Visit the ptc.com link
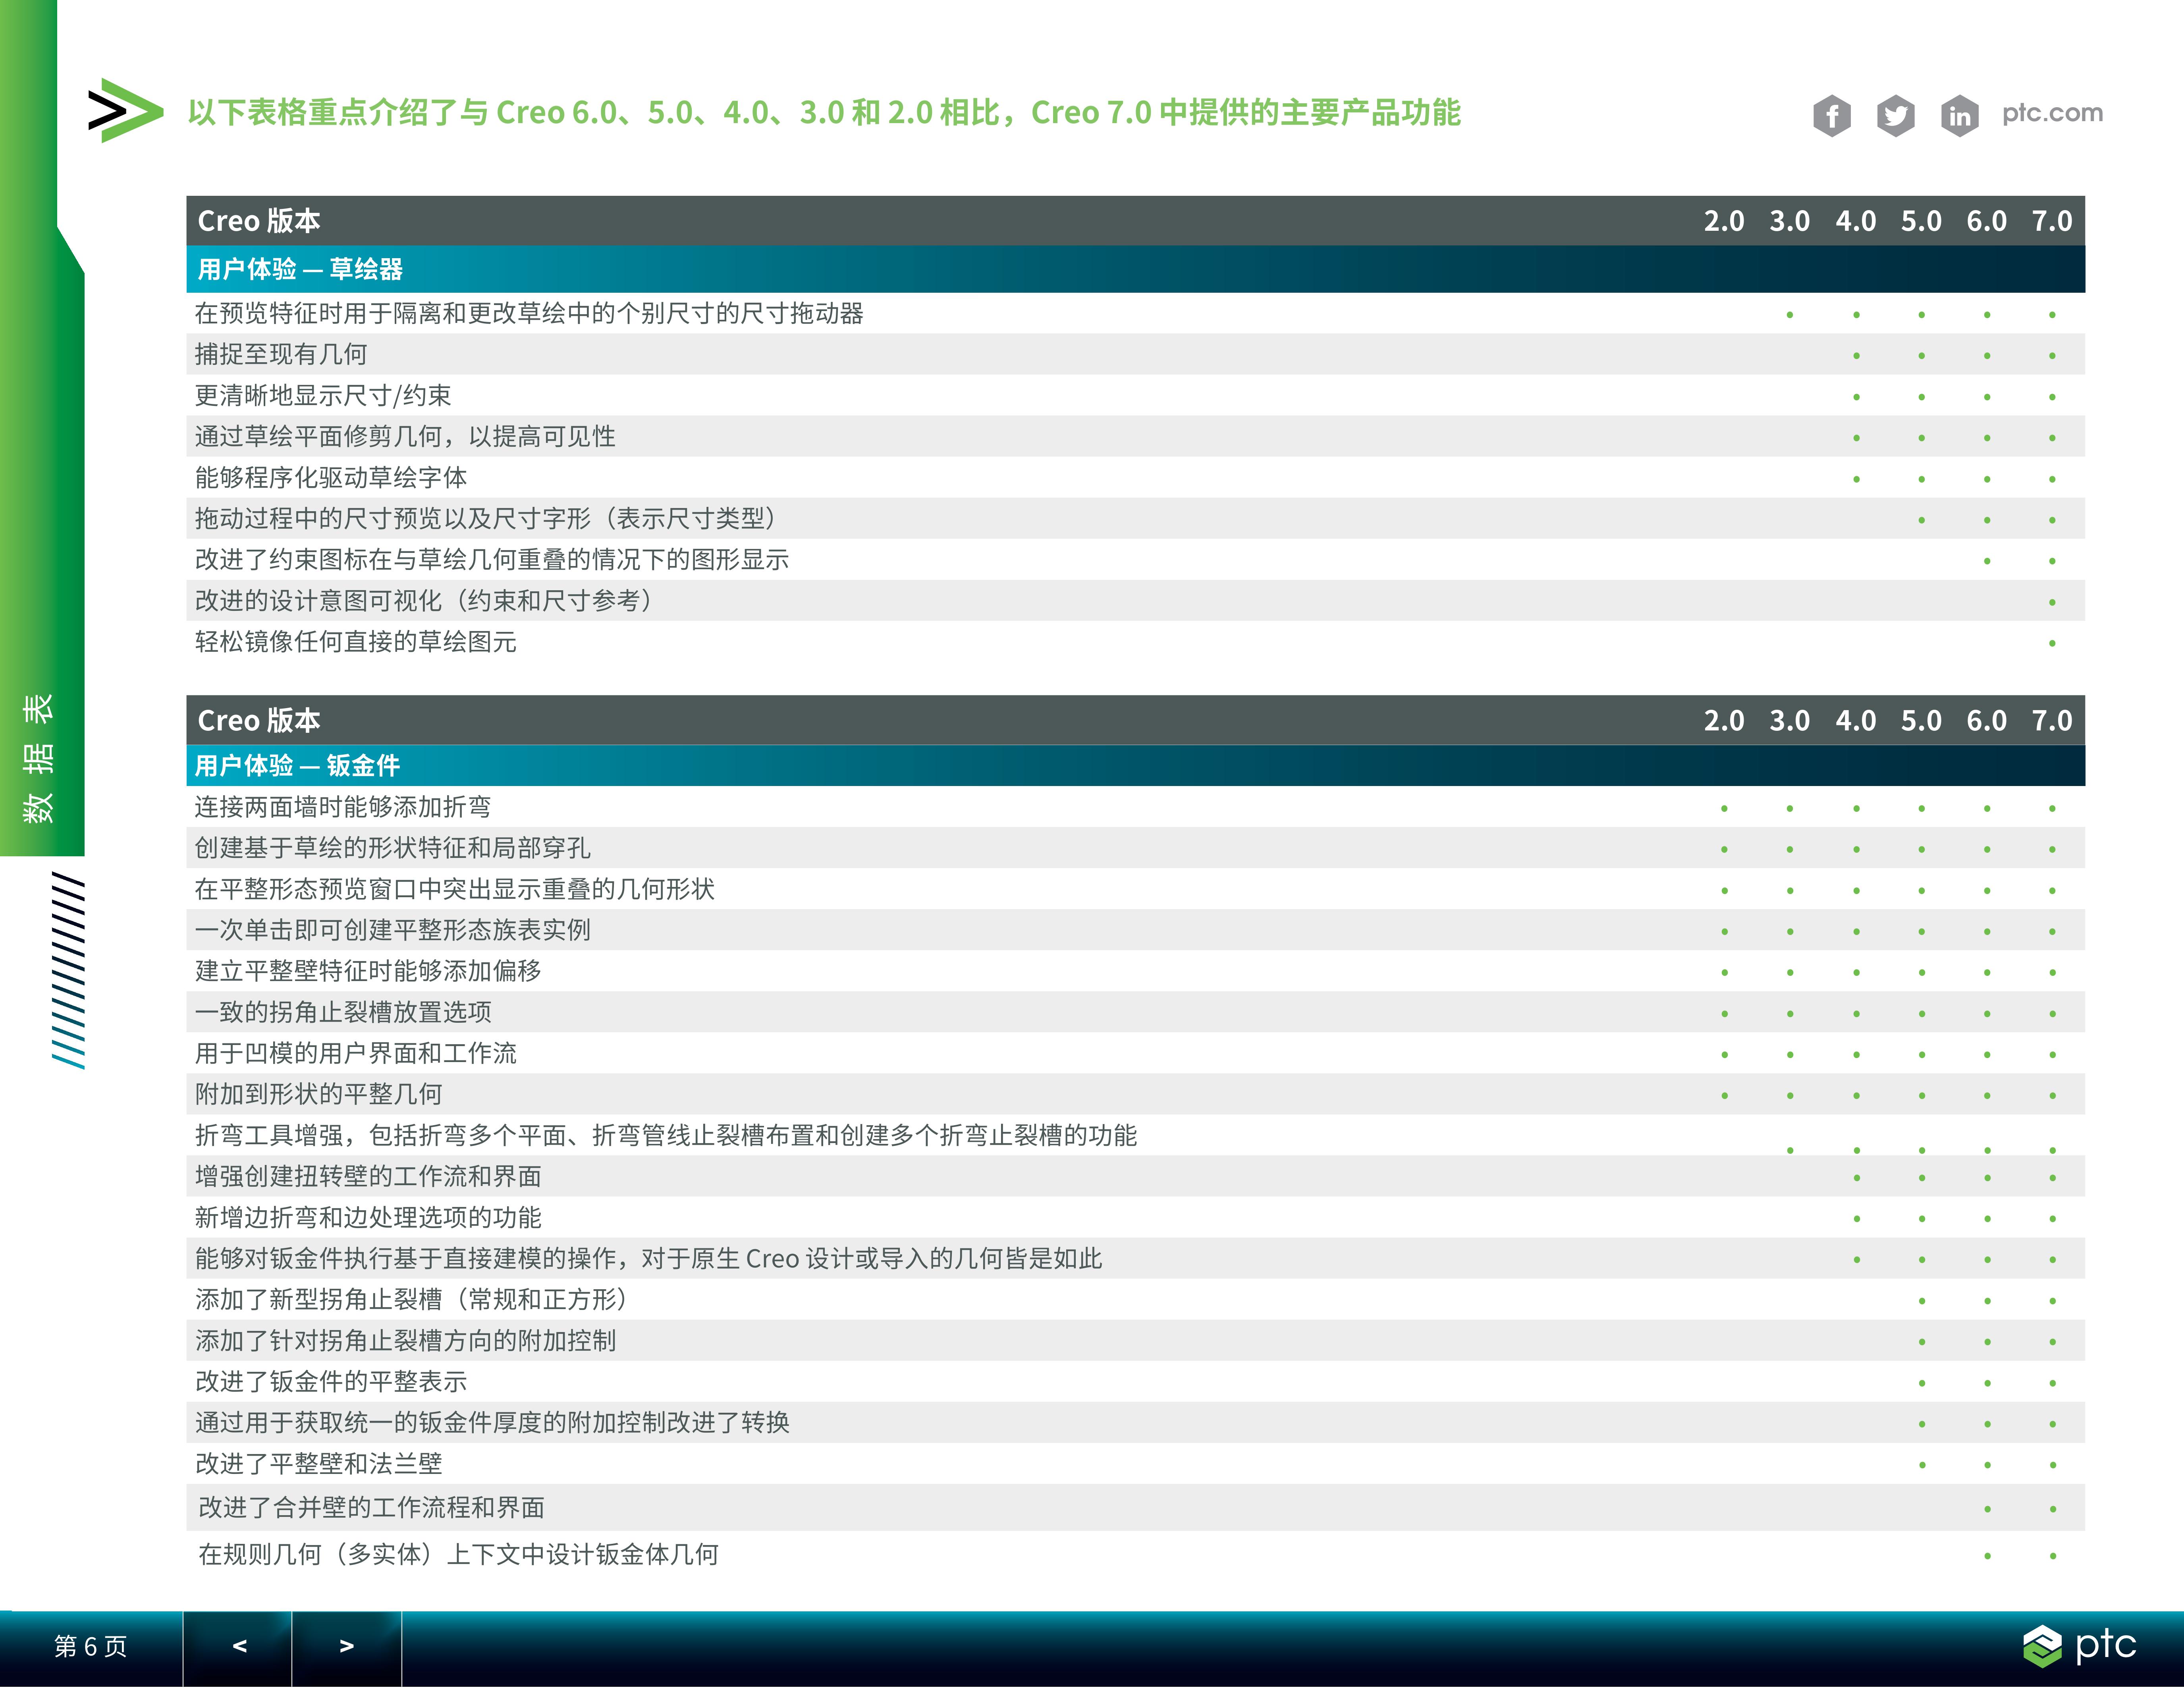Image resolution: width=2184 pixels, height=1688 pixels. [2052, 113]
